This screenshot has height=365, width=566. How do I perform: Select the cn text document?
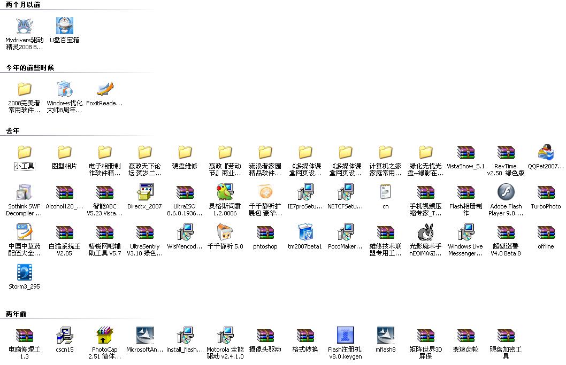[385, 192]
